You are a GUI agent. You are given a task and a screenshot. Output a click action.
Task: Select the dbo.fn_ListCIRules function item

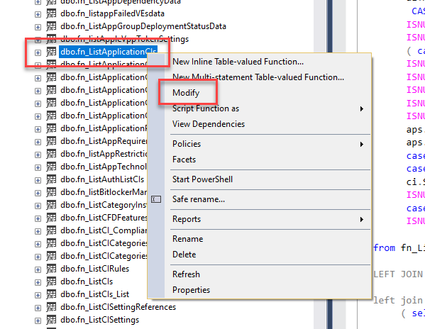click(94, 269)
